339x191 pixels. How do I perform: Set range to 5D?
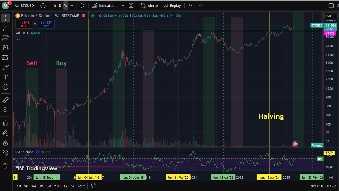(x=26, y=186)
